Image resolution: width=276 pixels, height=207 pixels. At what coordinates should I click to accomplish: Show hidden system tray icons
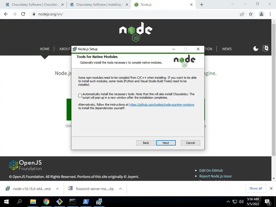[228, 202]
